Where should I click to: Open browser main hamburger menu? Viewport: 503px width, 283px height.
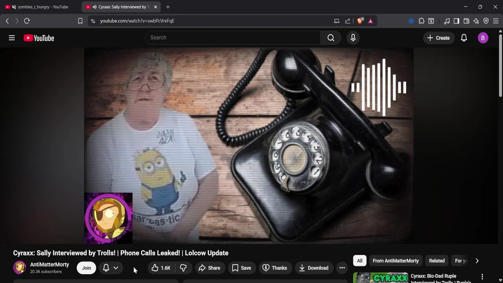click(496, 21)
